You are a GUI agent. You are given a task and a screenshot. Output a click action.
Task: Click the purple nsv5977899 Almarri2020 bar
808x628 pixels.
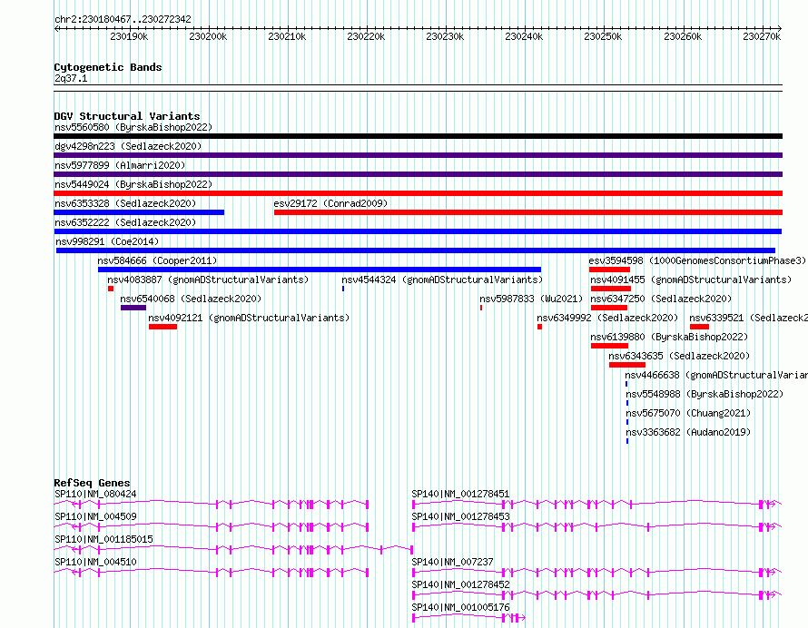pos(418,174)
